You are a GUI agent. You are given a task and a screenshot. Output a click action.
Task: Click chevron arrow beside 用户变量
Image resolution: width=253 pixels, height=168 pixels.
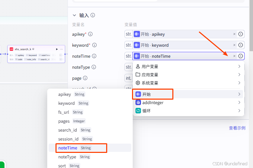pos(239,66)
